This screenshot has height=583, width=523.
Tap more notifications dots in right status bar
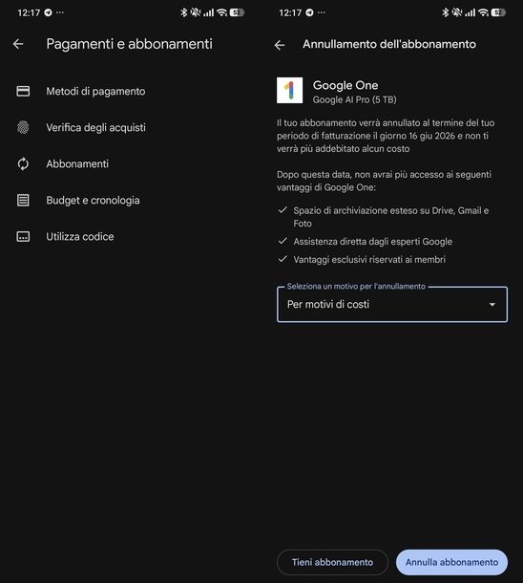[322, 12]
